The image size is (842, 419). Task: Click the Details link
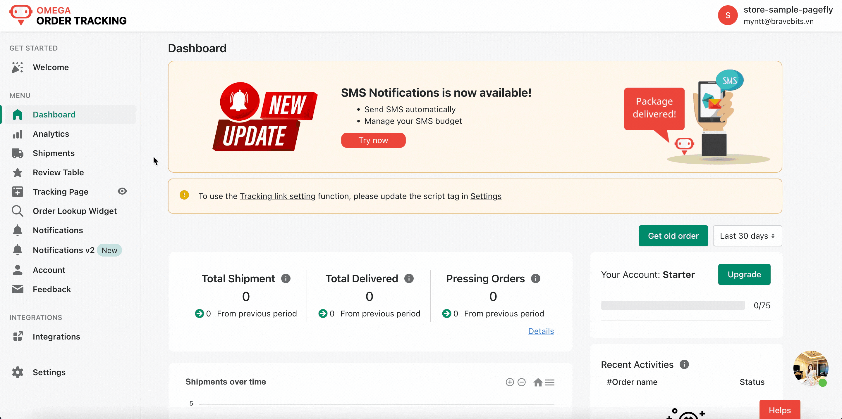541,331
